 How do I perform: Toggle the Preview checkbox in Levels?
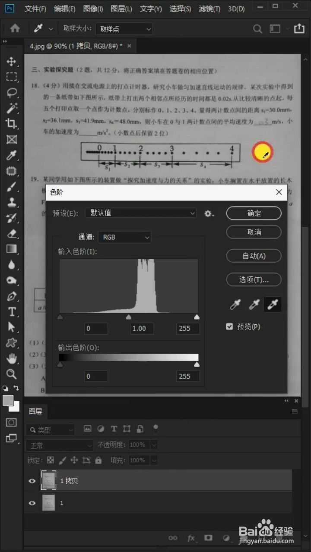pos(229,326)
